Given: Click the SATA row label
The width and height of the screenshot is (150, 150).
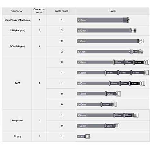Looking at the screenshot, I should (x=17, y=83).
